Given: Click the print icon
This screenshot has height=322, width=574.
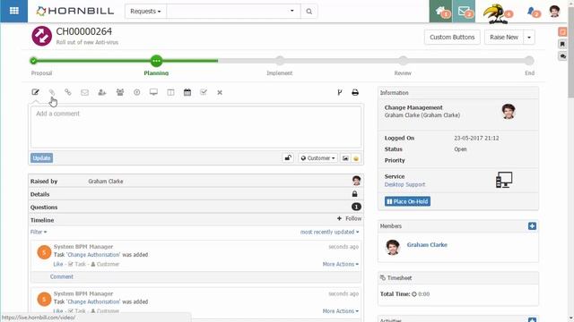Looking at the screenshot, I should (355, 92).
